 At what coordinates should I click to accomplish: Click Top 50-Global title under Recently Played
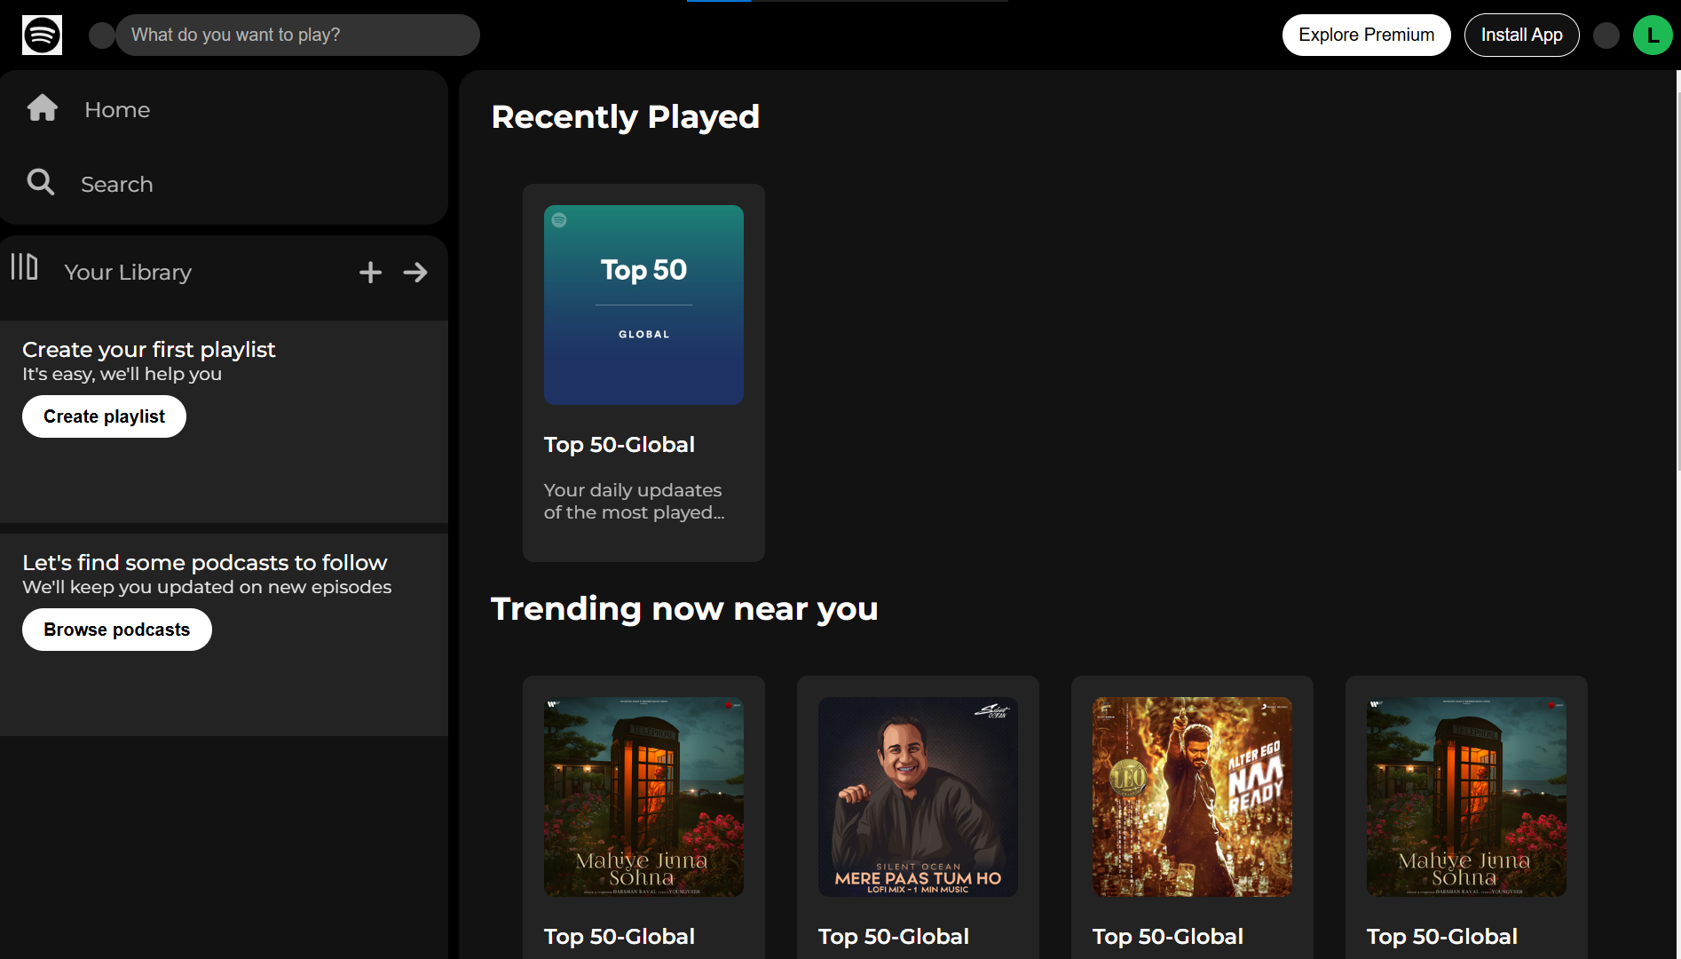point(620,444)
